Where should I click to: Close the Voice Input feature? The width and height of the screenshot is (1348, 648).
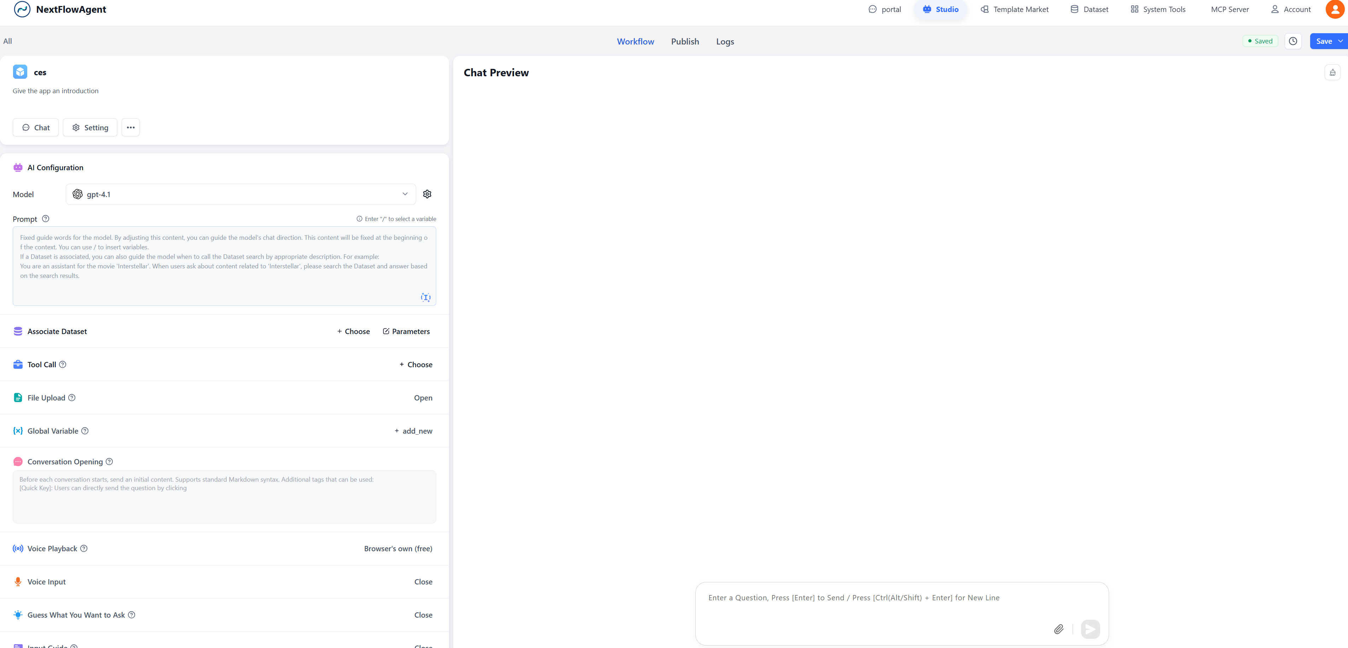point(423,582)
